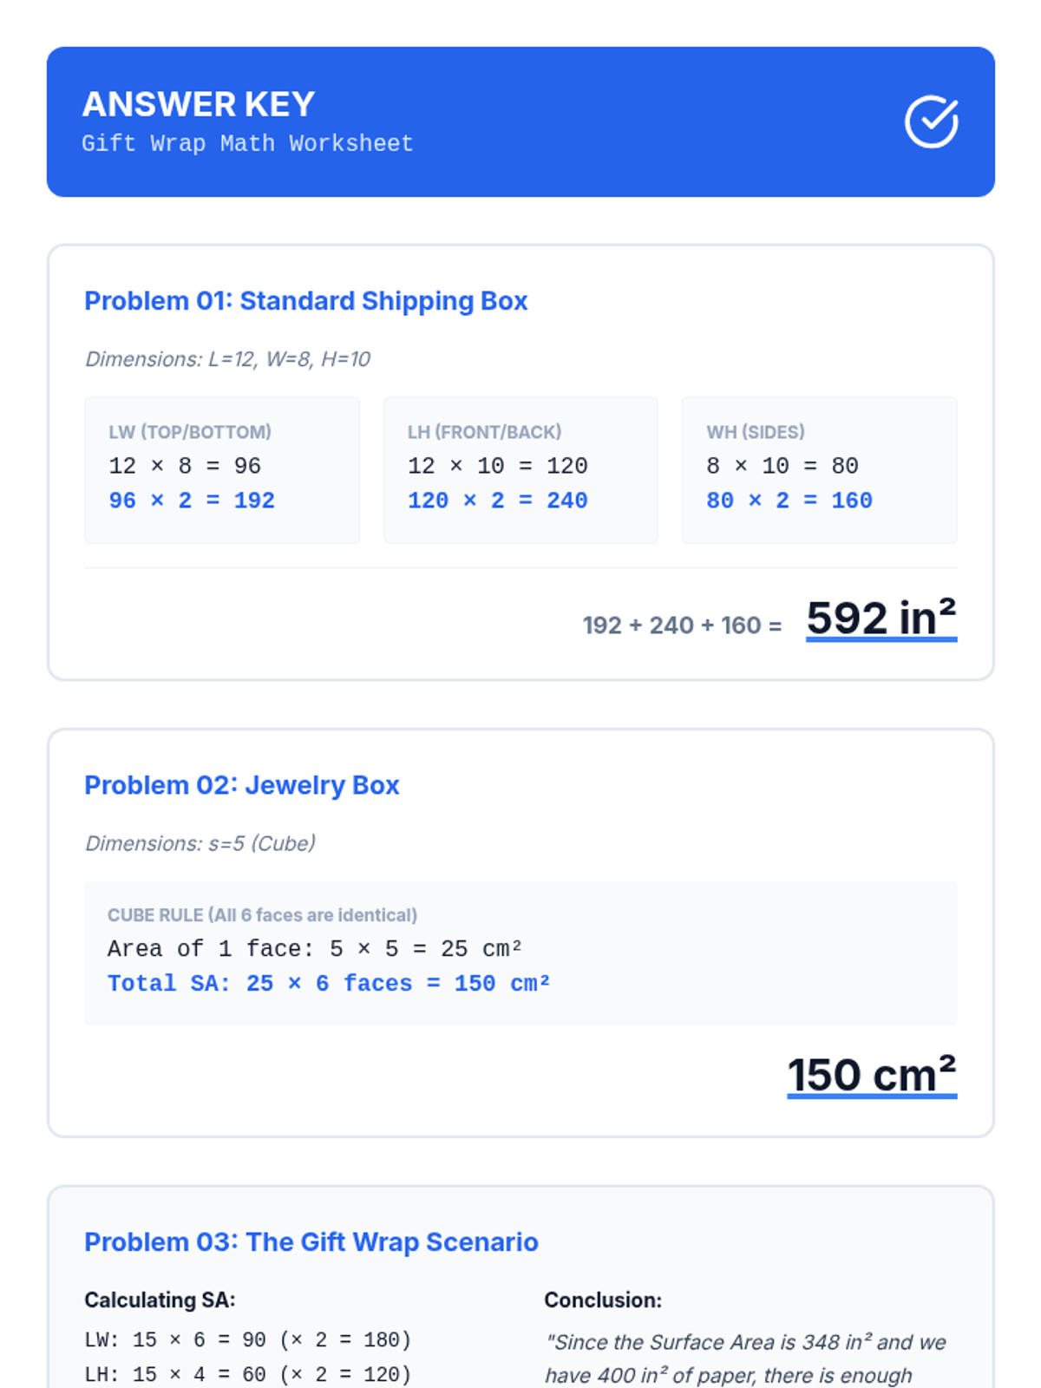1041x1388 pixels.
Task: Click the Calculating SA label
Action: point(160,1300)
